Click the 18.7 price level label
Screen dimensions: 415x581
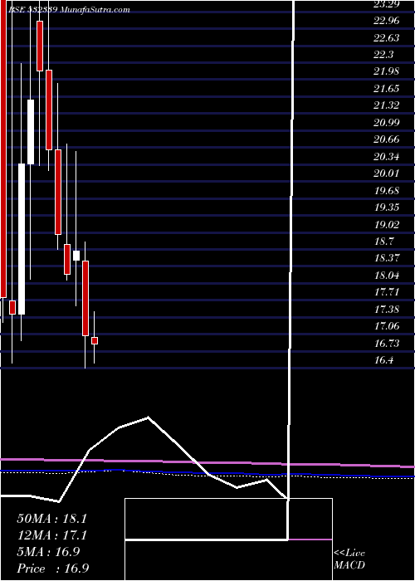pyautogui.click(x=384, y=242)
